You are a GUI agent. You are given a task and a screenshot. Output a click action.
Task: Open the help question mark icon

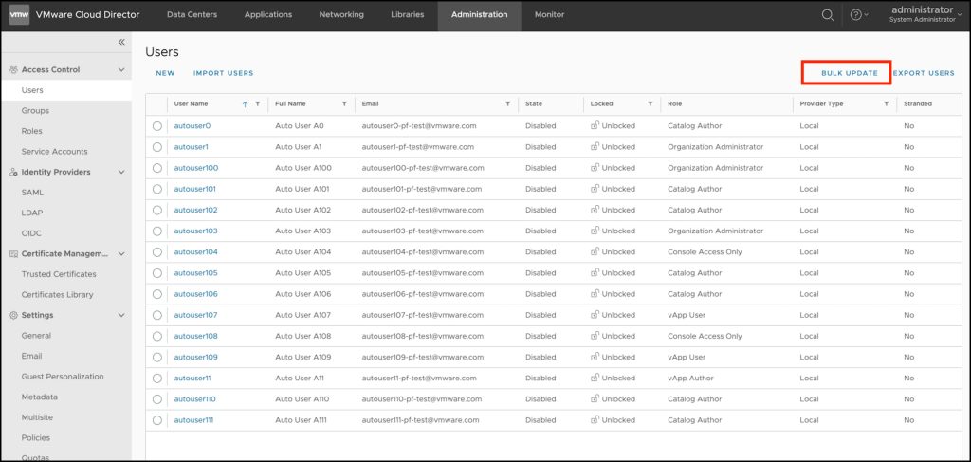856,15
